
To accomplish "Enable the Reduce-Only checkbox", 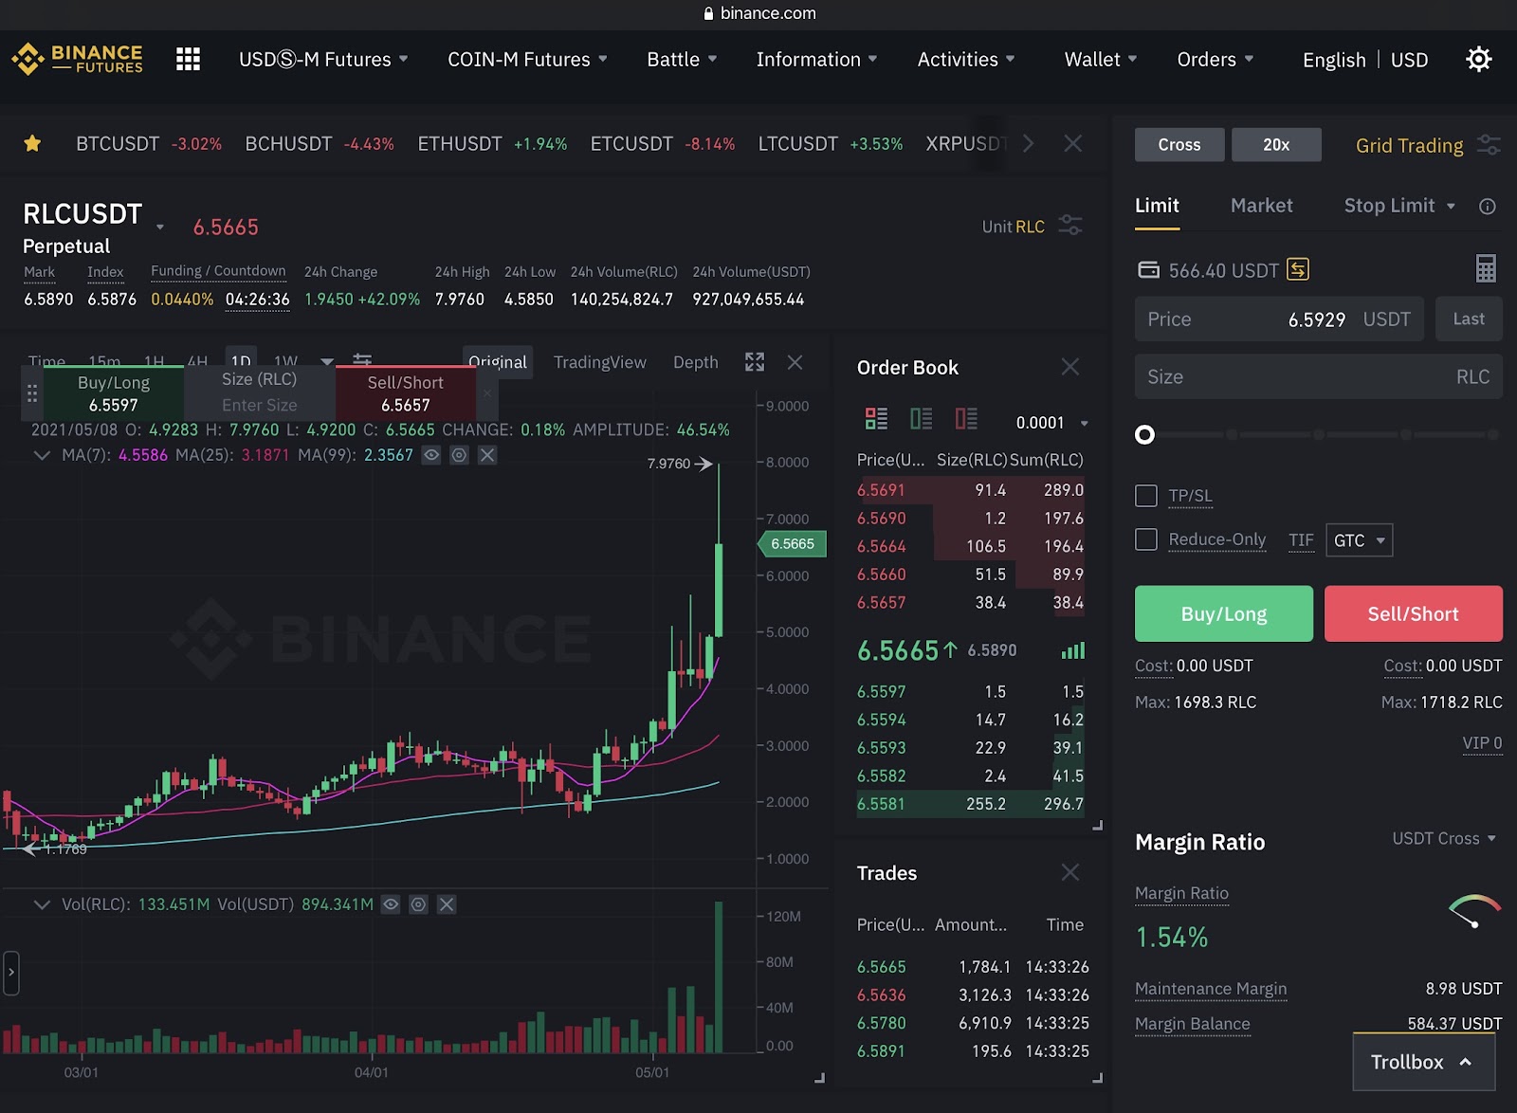I will 1146,539.
